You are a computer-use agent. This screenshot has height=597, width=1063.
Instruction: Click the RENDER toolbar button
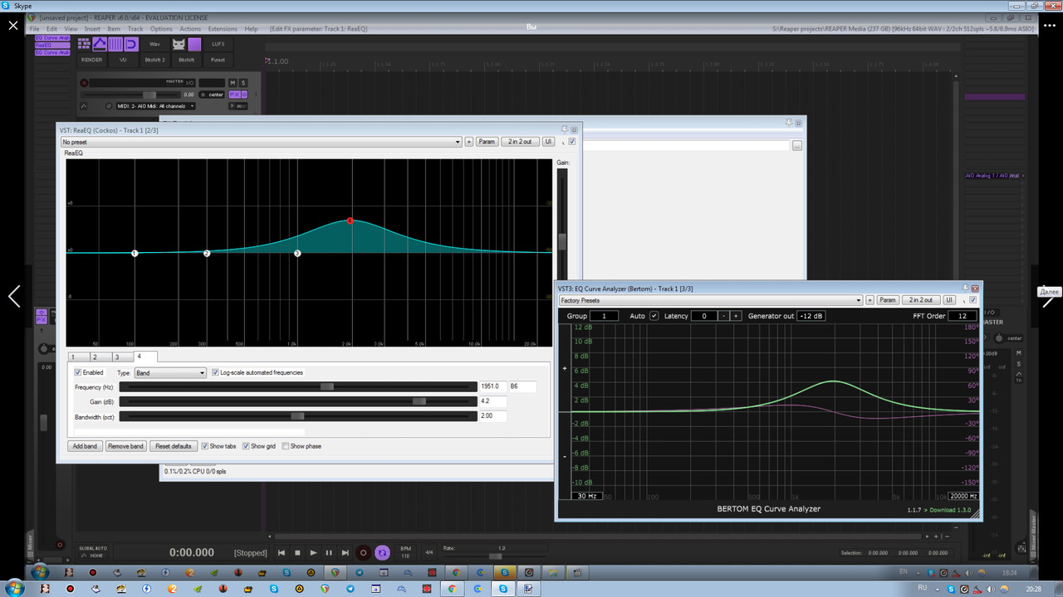pos(92,60)
